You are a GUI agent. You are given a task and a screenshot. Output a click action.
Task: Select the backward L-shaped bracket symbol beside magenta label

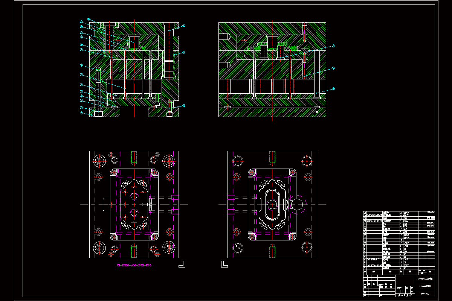[182, 264]
